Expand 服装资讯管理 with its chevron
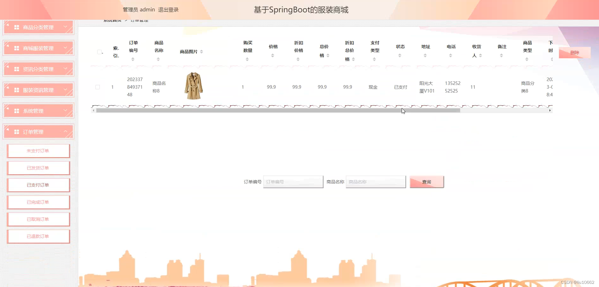599x287 pixels. 65,89
